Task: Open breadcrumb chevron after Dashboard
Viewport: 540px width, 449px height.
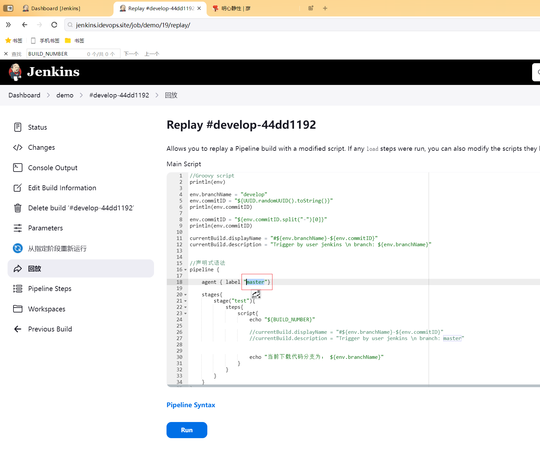Action: click(x=48, y=95)
